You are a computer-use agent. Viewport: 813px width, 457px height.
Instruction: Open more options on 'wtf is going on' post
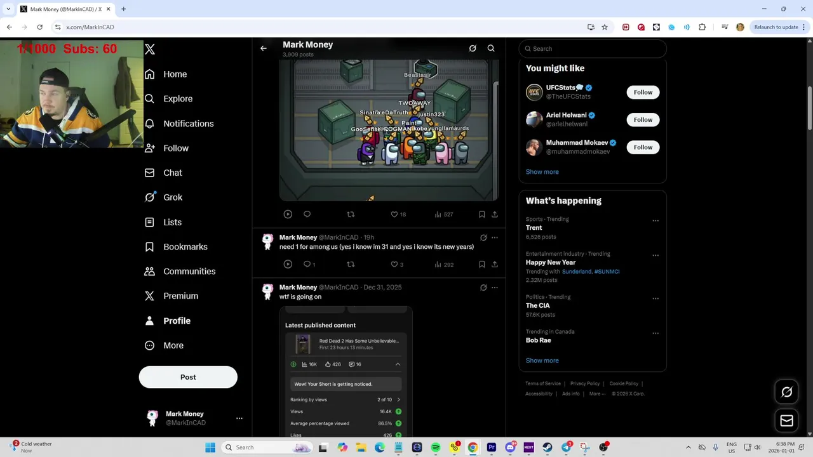(495, 288)
